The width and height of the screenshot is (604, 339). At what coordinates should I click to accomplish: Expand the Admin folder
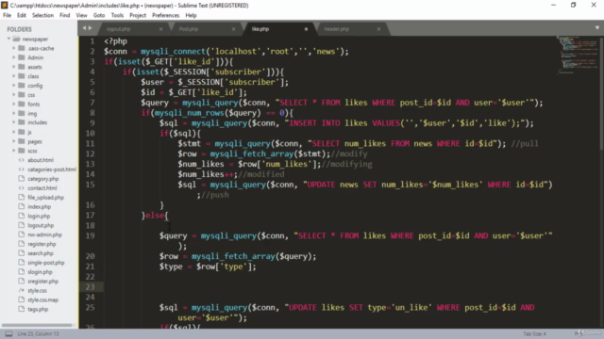click(x=14, y=57)
